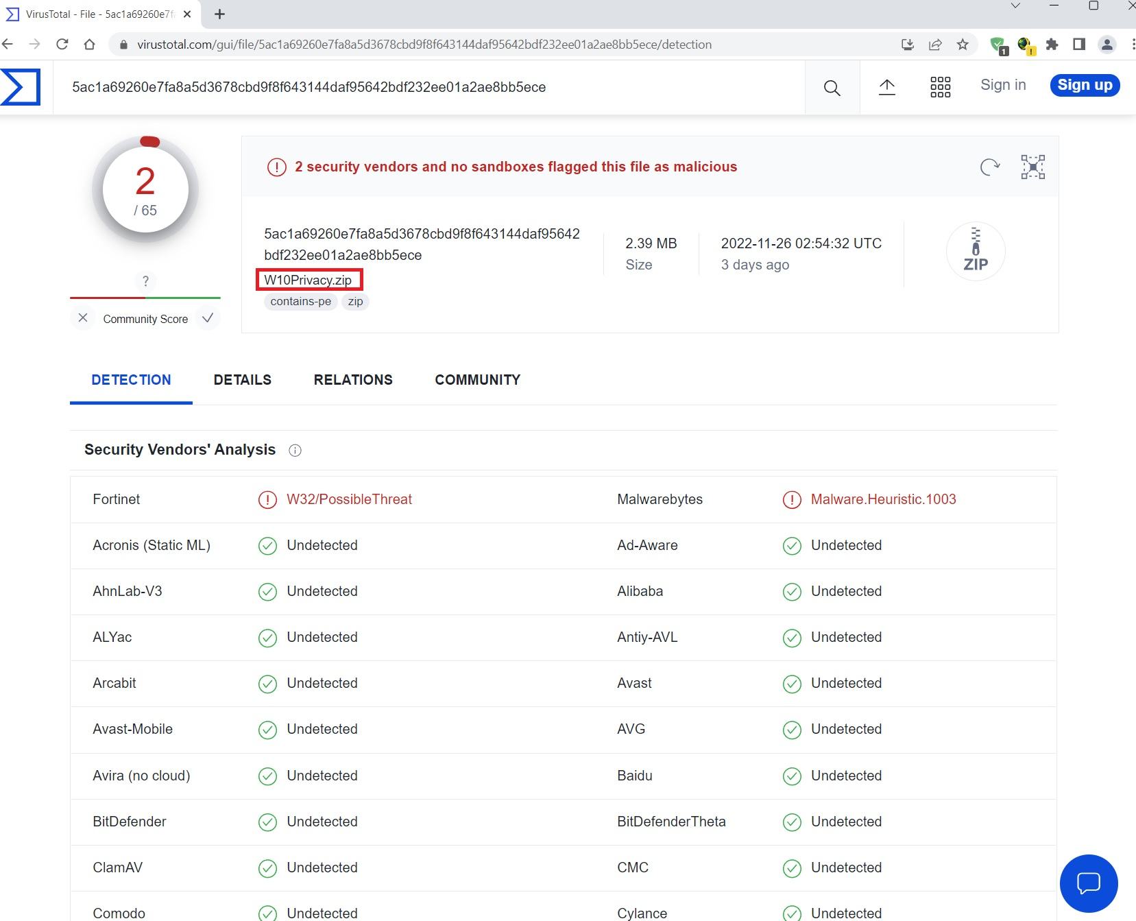Click the 2022-11-26 02:54:32 UTC timestamp

(801, 243)
